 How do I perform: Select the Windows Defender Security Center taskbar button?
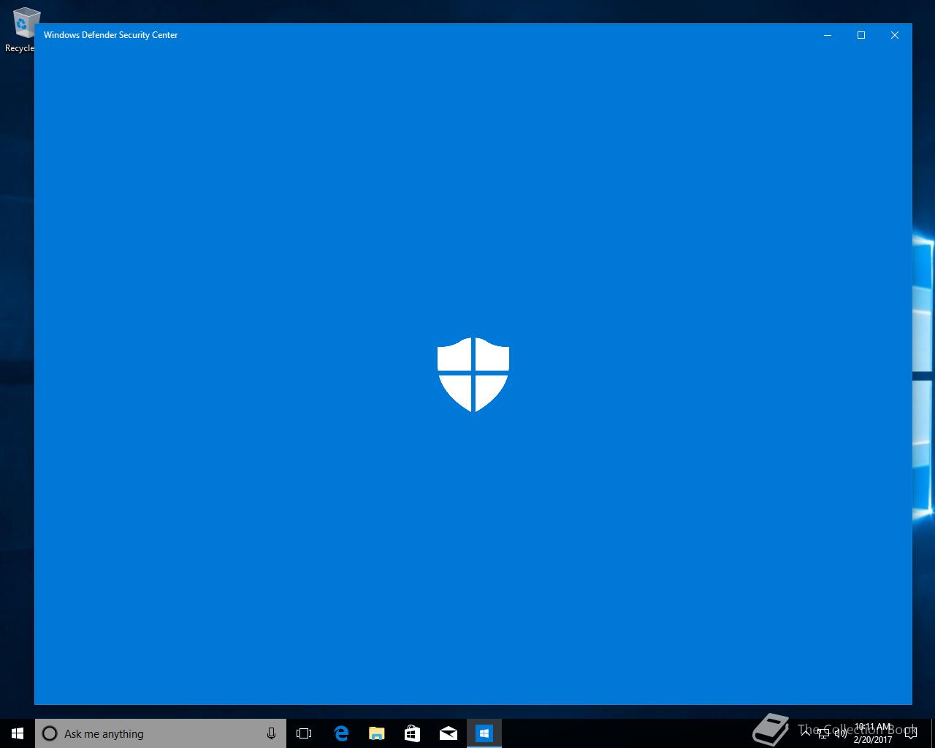pyautogui.click(x=484, y=733)
